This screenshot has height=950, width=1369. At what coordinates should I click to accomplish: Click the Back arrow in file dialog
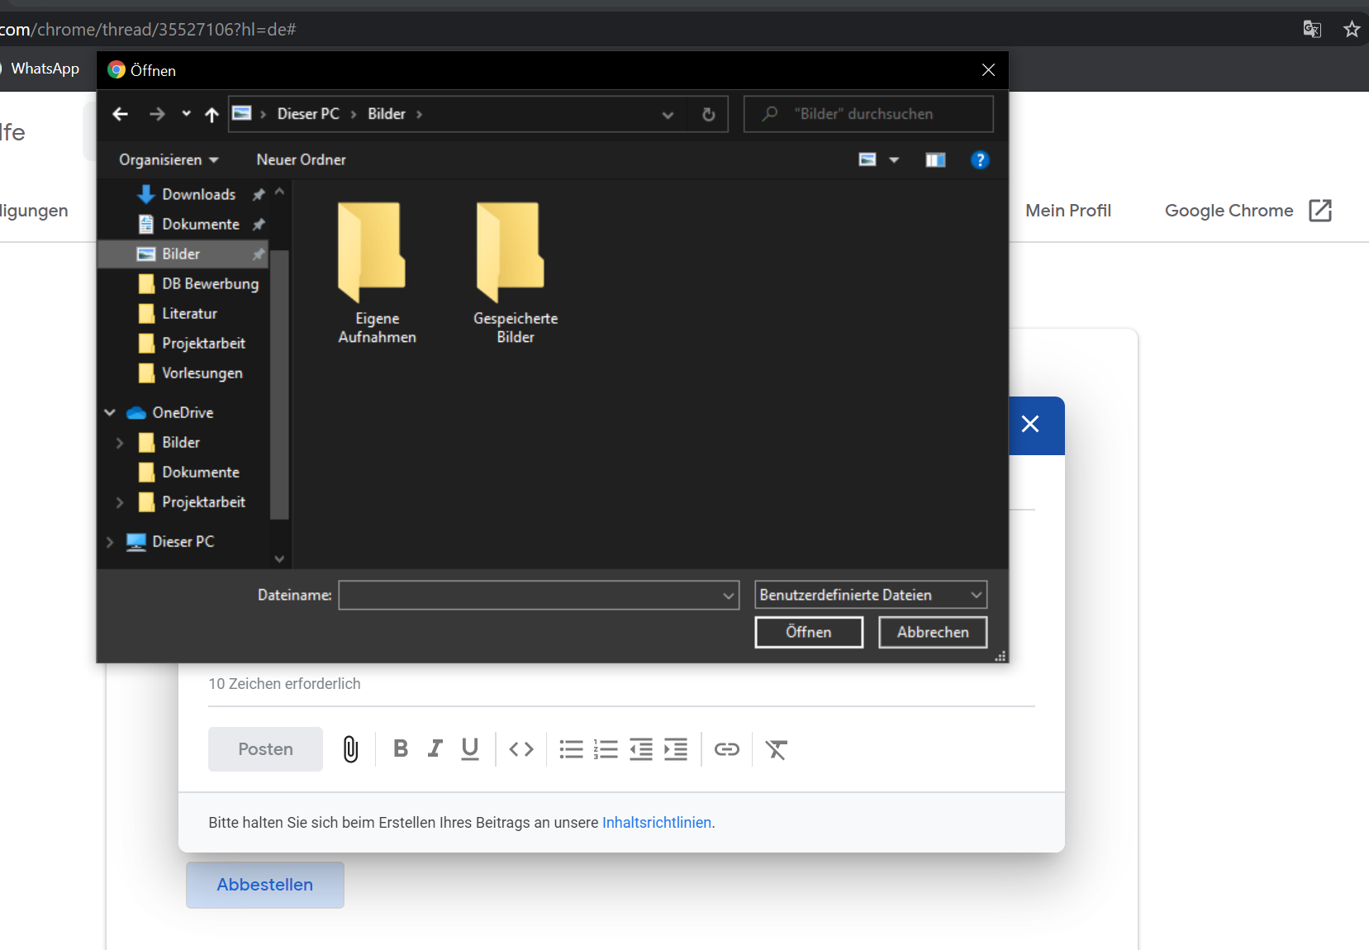[x=120, y=114]
